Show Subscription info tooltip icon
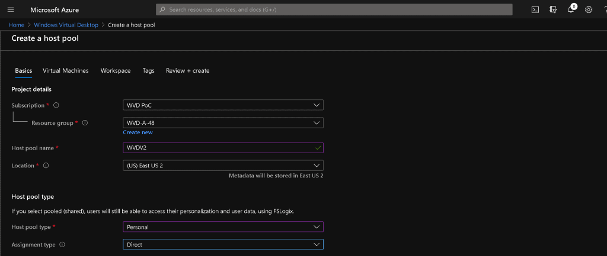 pos(56,105)
